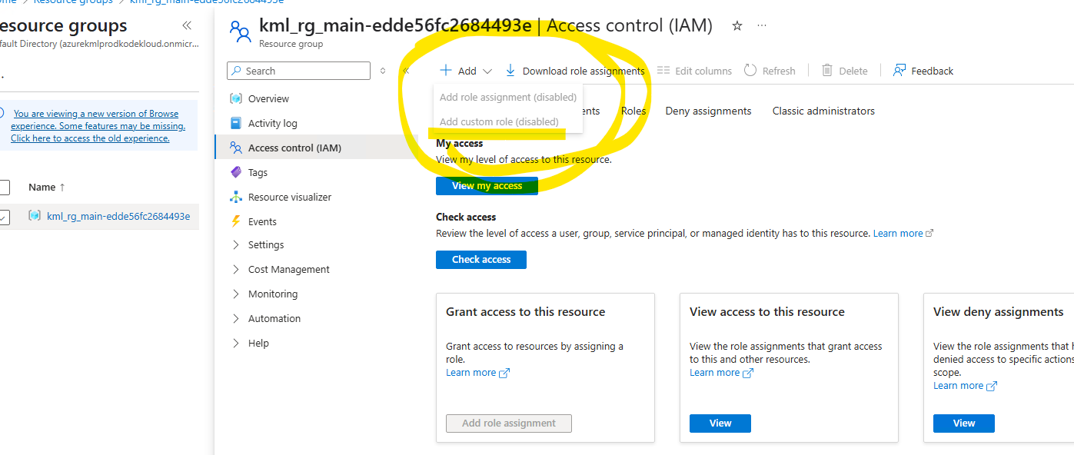Open Learn more in View access card
The height and width of the screenshot is (455, 1074).
(721, 373)
